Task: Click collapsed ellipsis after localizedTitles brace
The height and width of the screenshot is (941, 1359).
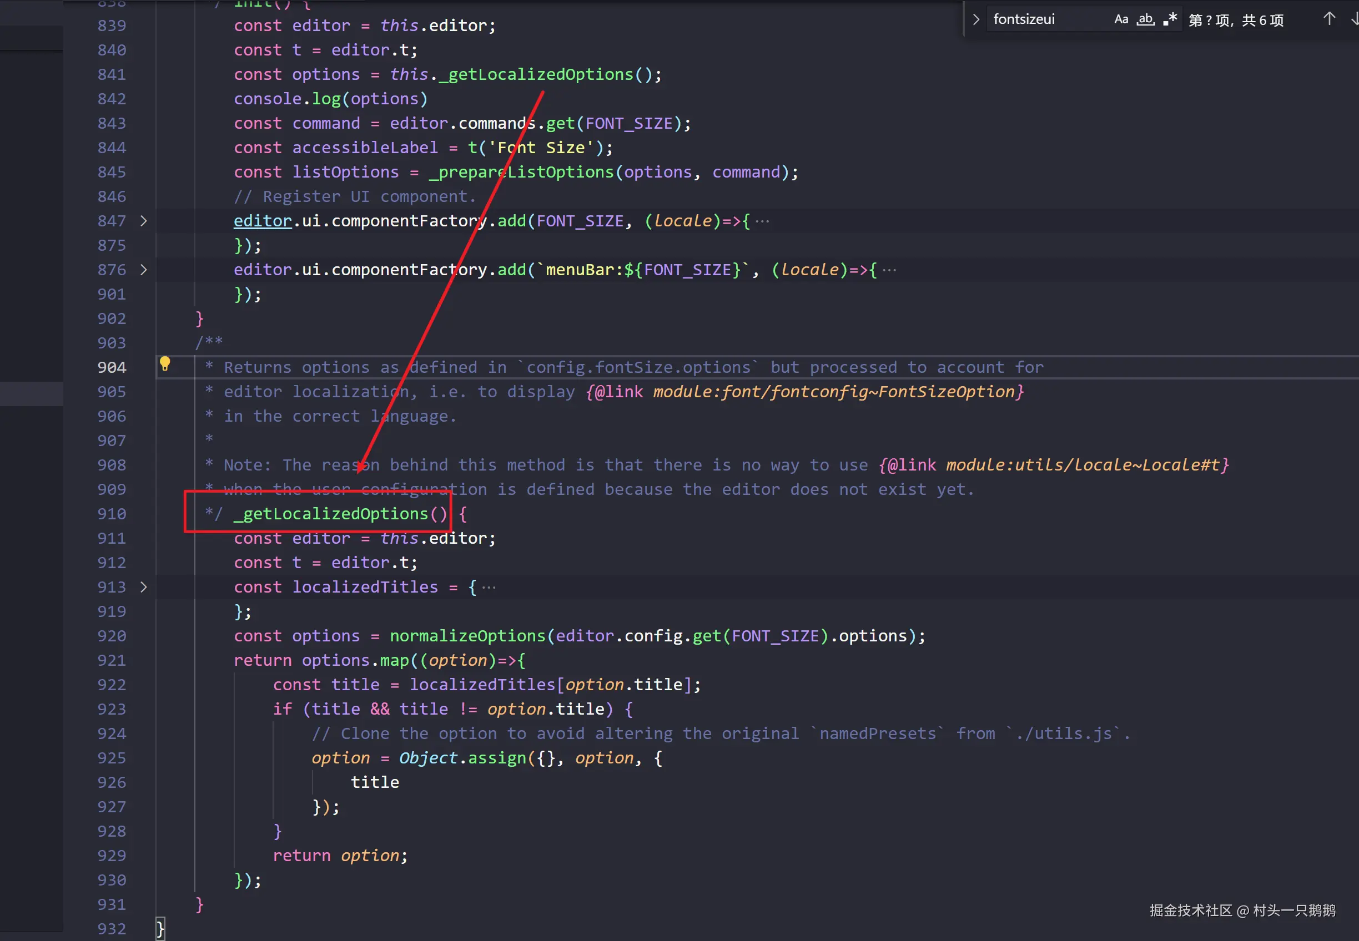Action: (489, 587)
